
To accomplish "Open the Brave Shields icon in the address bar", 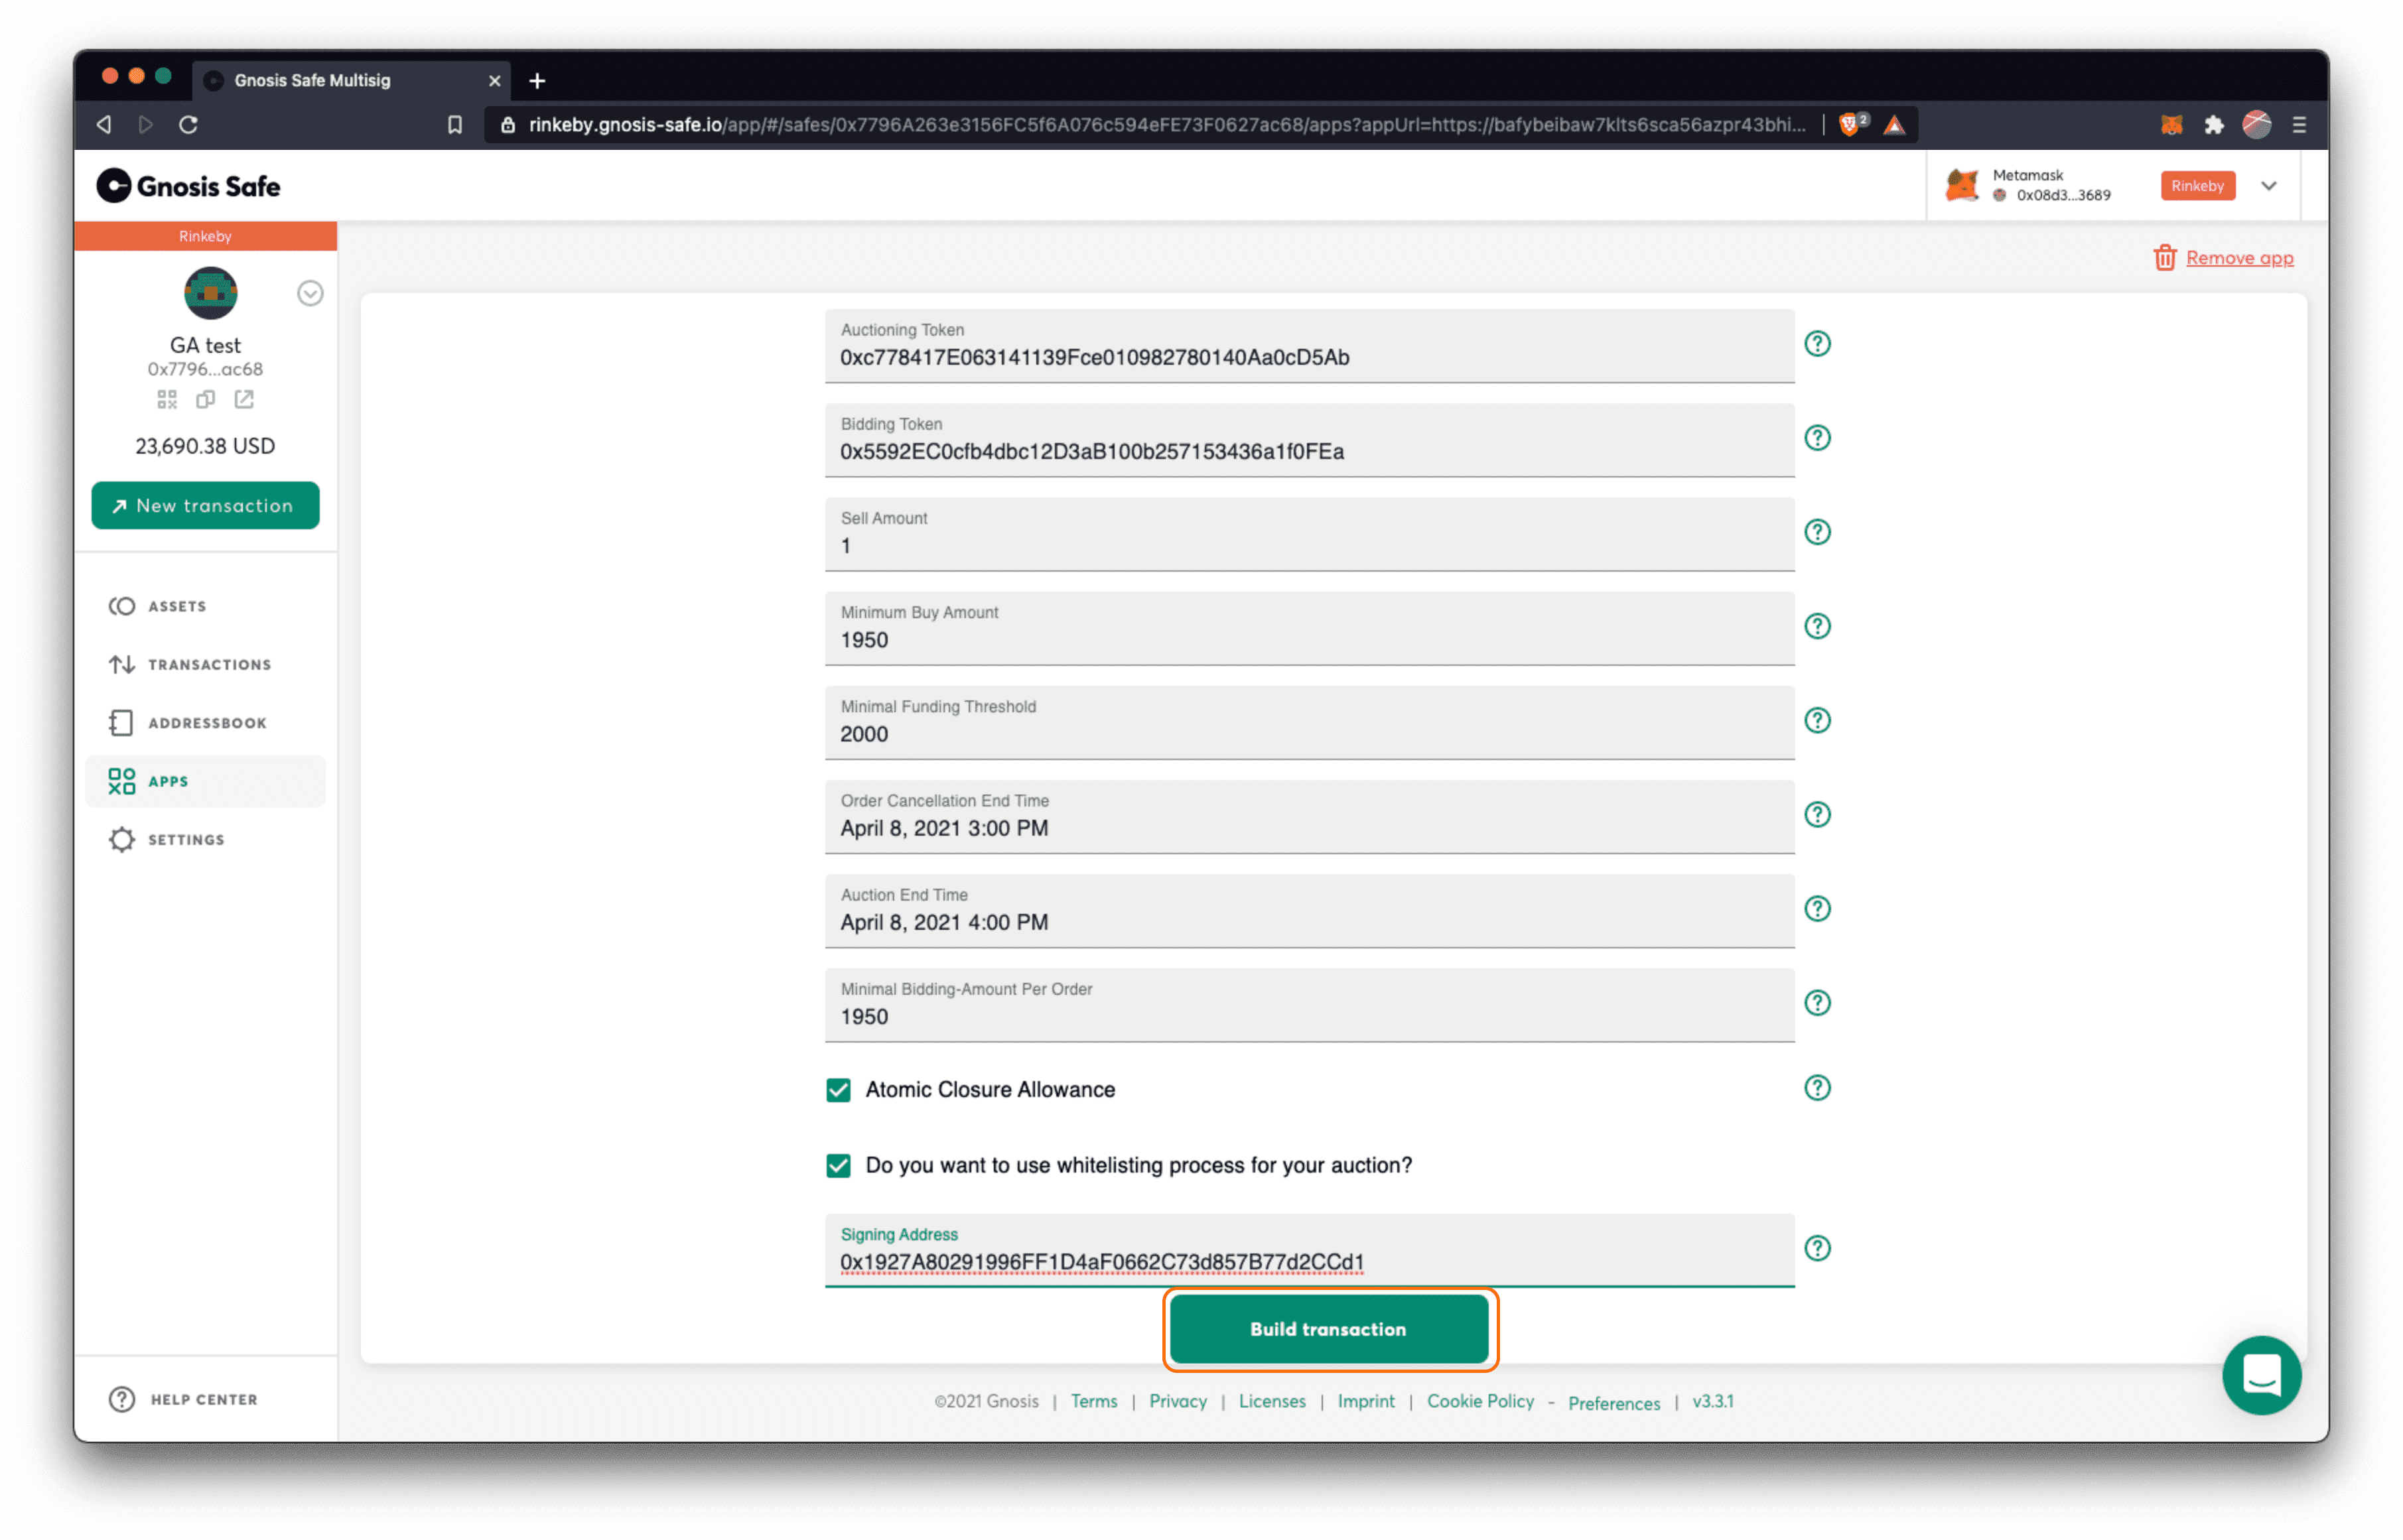I will (1851, 124).
